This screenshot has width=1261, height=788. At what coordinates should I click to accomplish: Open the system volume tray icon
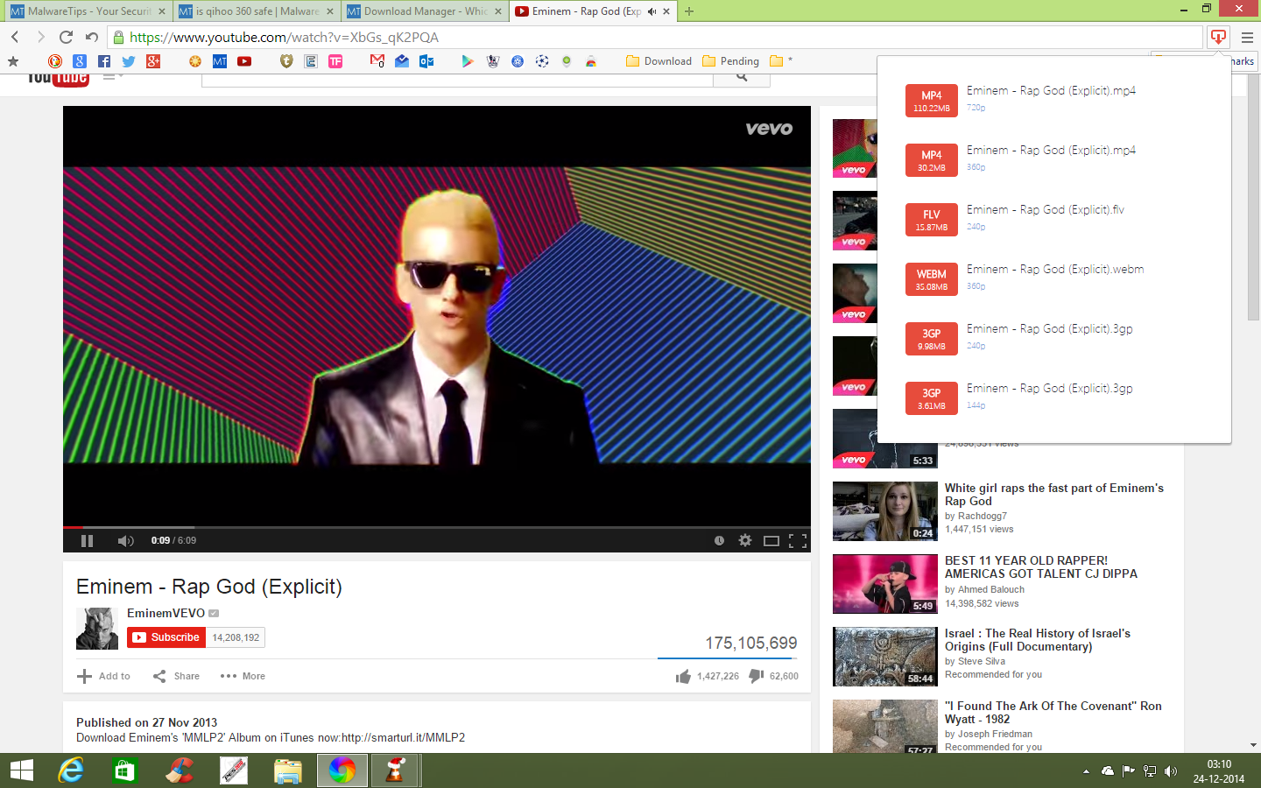click(1171, 770)
